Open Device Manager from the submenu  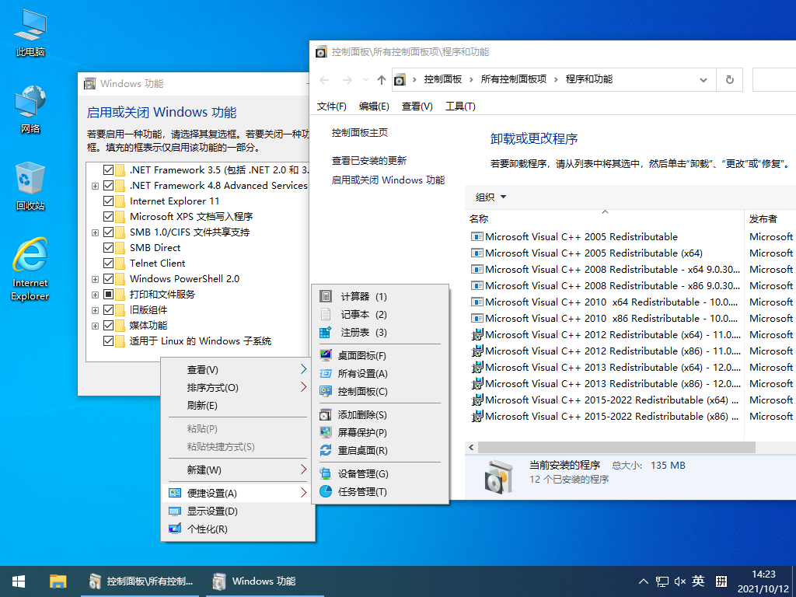tap(362, 474)
